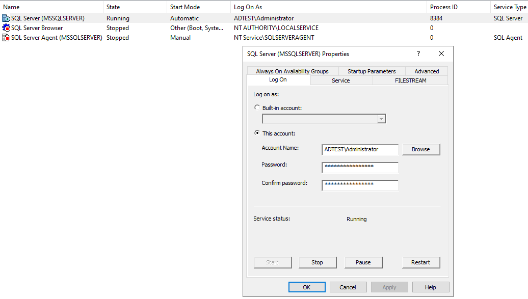Sort by the Name column header
The width and height of the screenshot is (528, 299).
click(51, 7)
